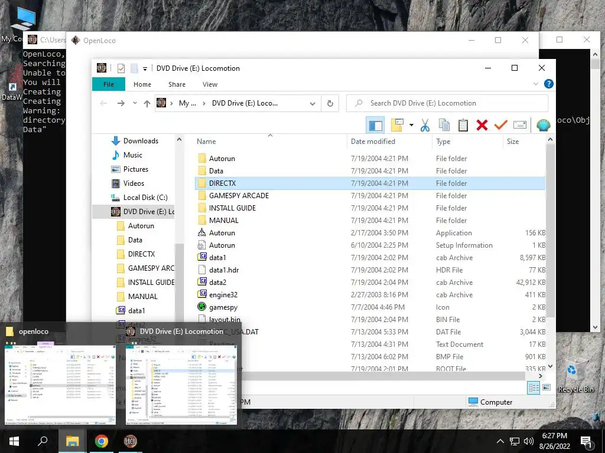The height and width of the screenshot is (453, 605).
Task: Switch to Details view layout button
Action: (x=534, y=388)
